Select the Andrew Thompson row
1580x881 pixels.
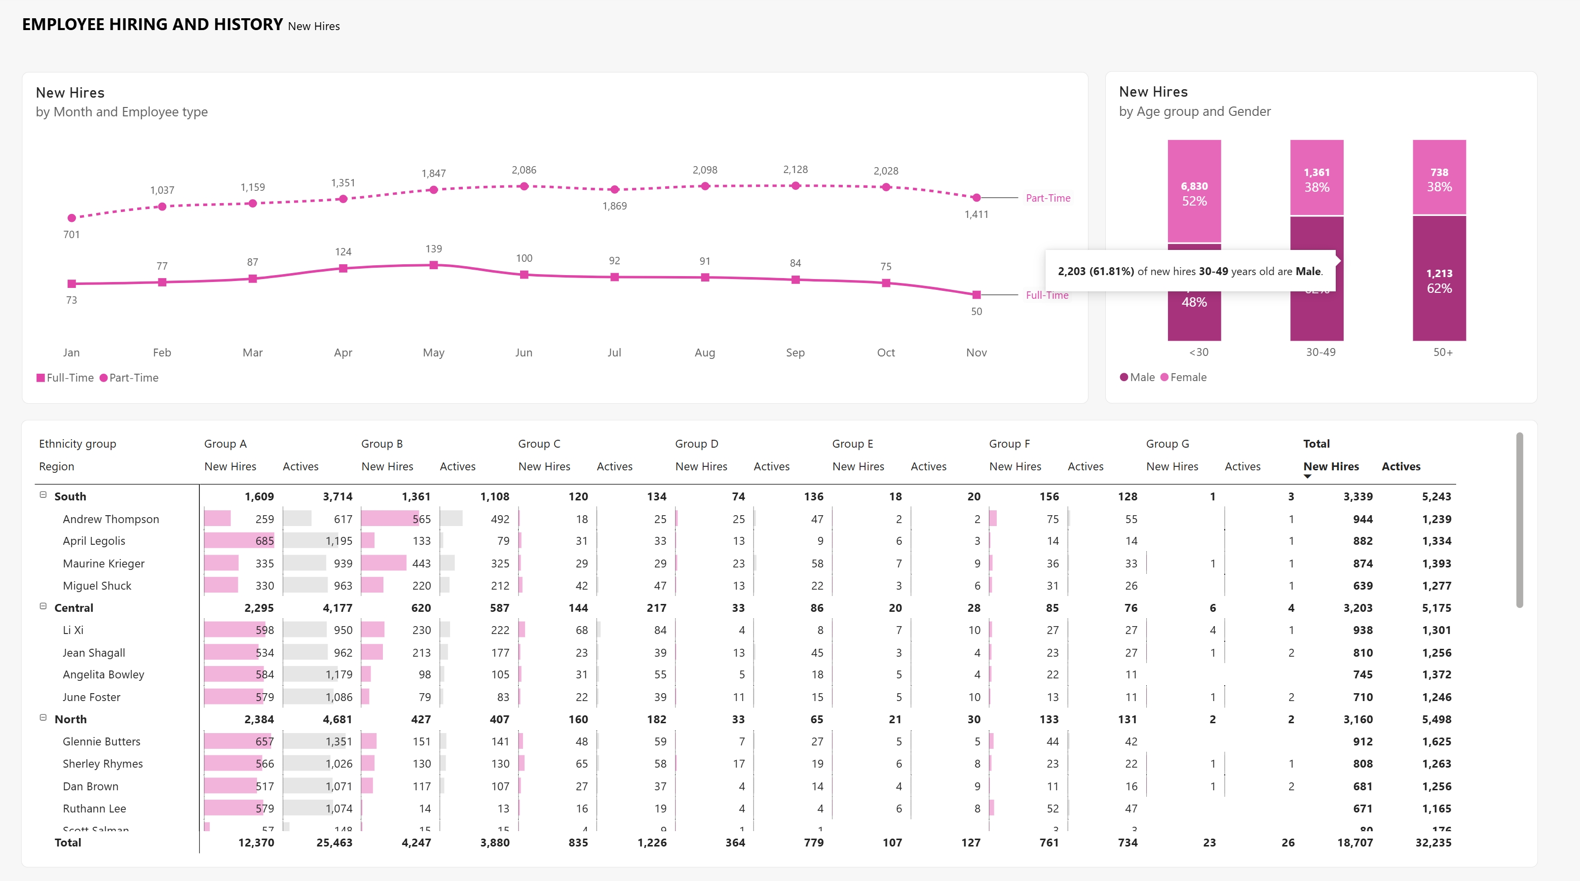click(x=745, y=519)
